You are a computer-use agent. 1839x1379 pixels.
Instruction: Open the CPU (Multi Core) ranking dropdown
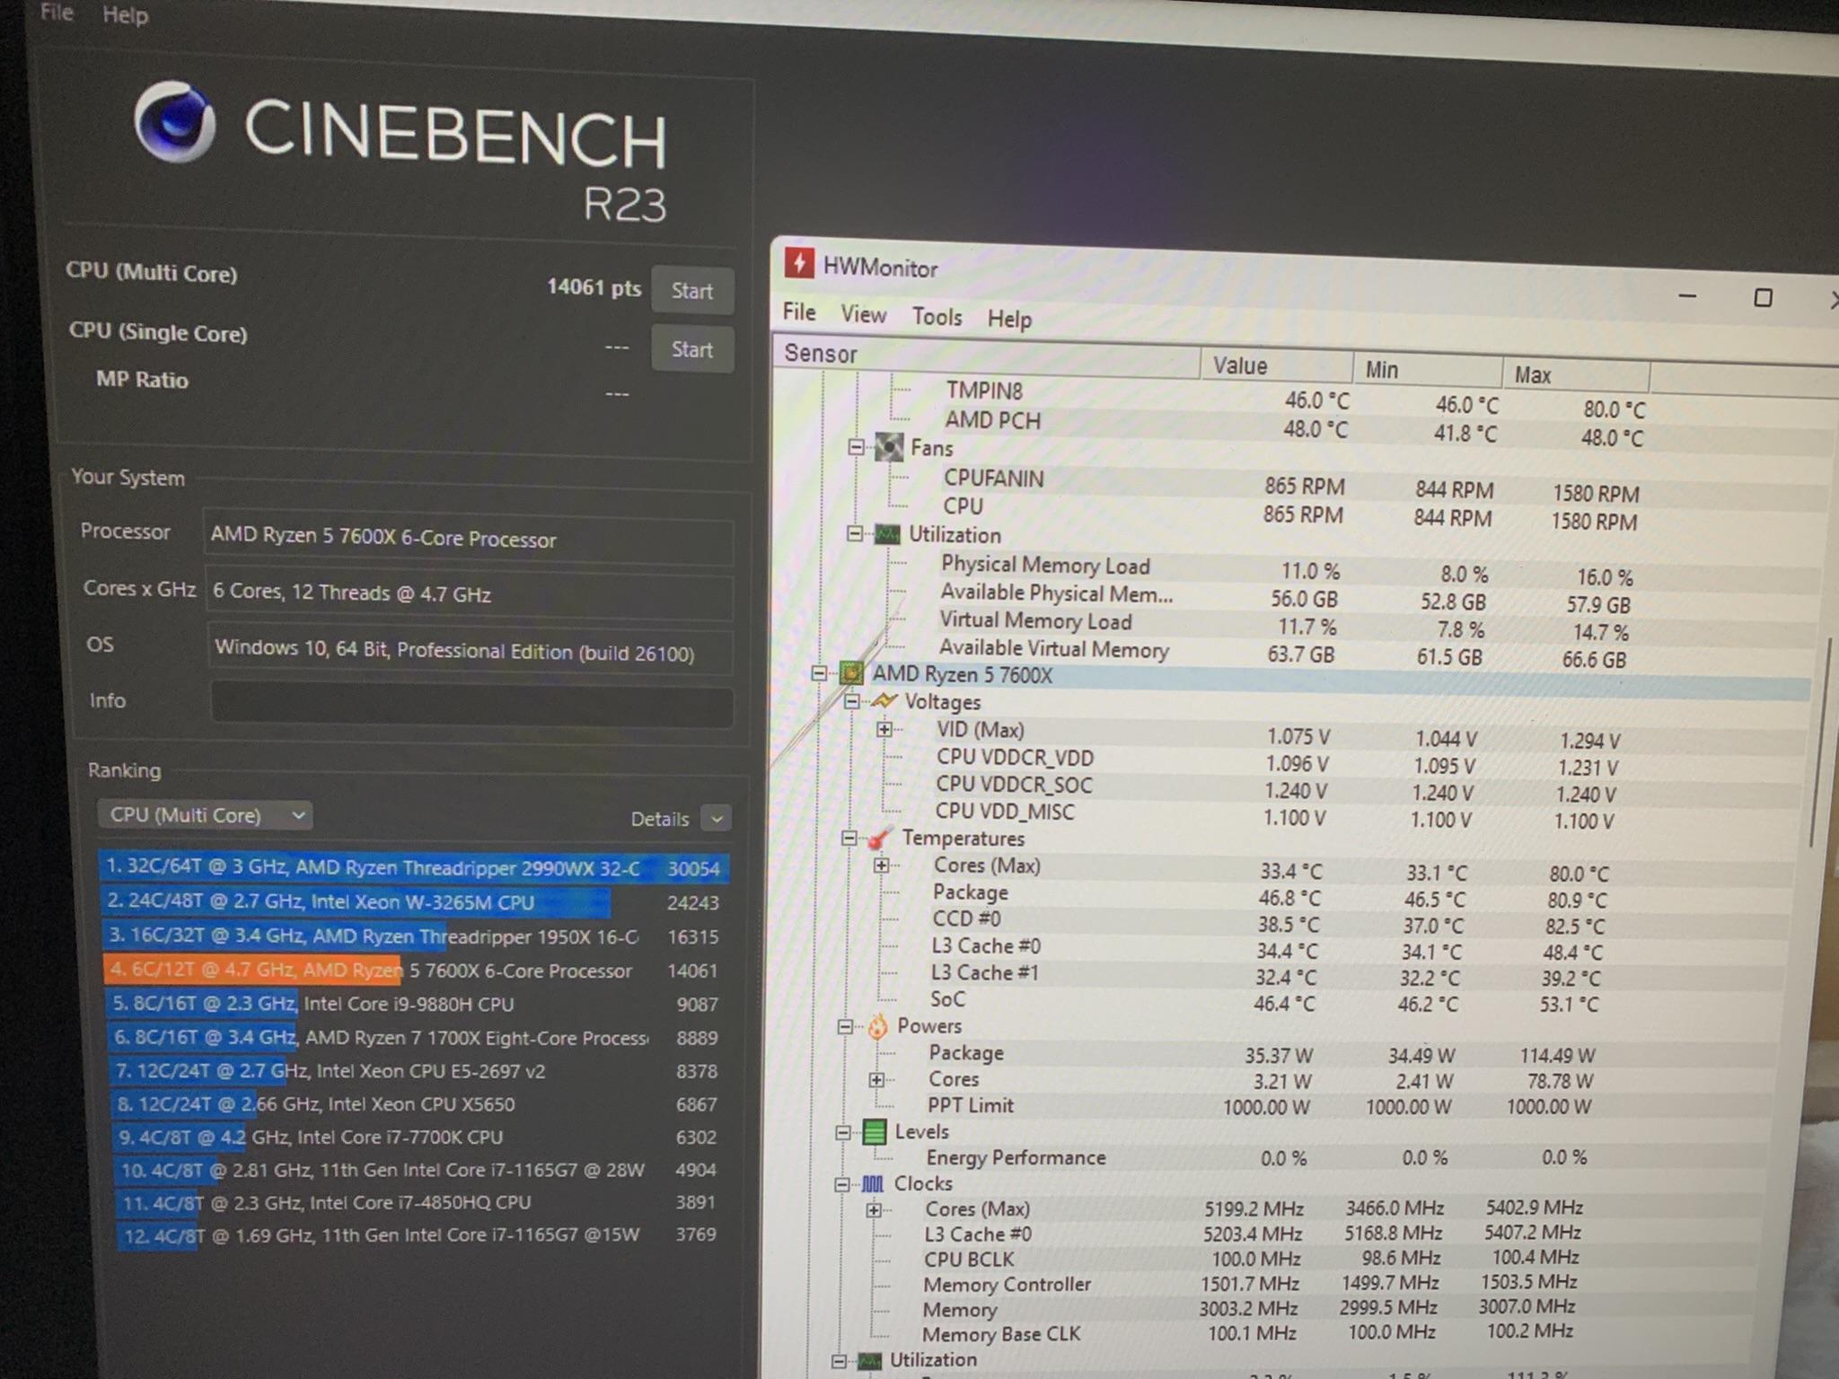tap(205, 815)
